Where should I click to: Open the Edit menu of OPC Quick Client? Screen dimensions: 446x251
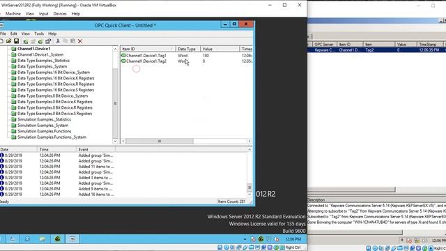(x=14, y=33)
